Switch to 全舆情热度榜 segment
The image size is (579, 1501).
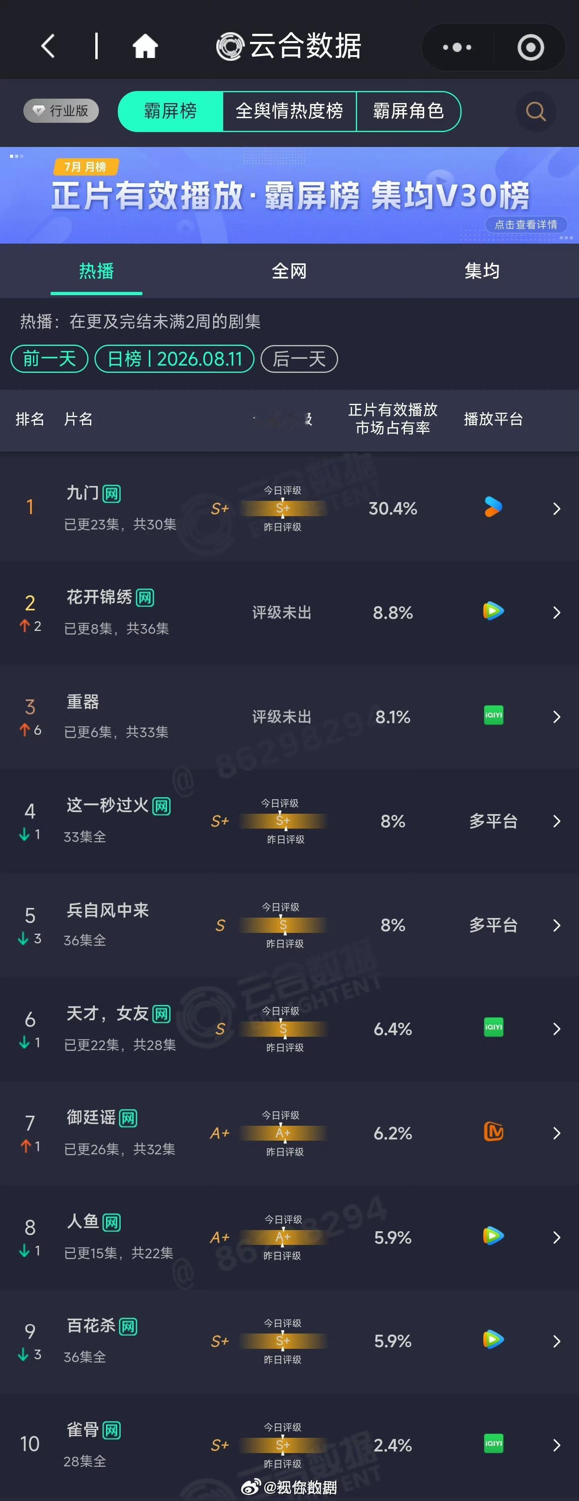pyautogui.click(x=289, y=111)
